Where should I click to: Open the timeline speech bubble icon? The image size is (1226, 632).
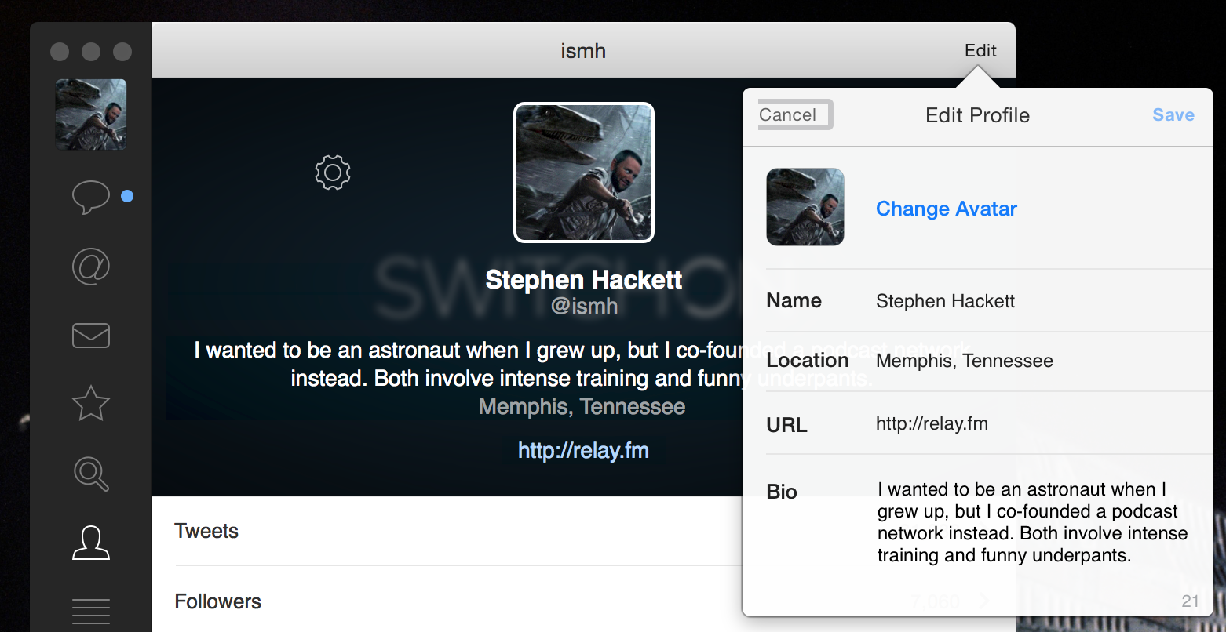pyautogui.click(x=91, y=197)
